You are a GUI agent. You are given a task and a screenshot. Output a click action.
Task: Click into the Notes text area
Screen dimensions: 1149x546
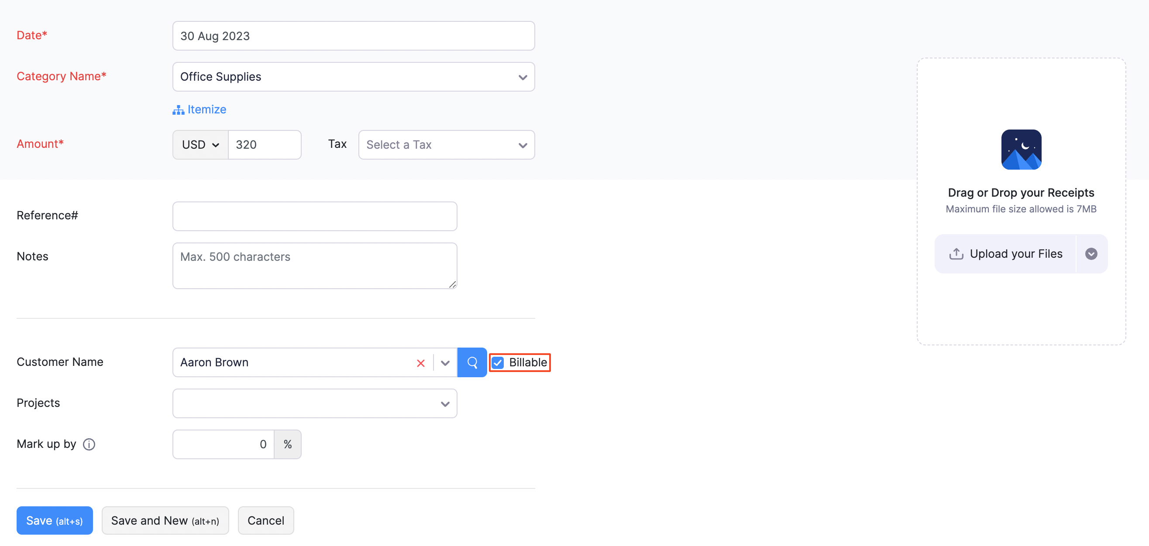click(314, 266)
